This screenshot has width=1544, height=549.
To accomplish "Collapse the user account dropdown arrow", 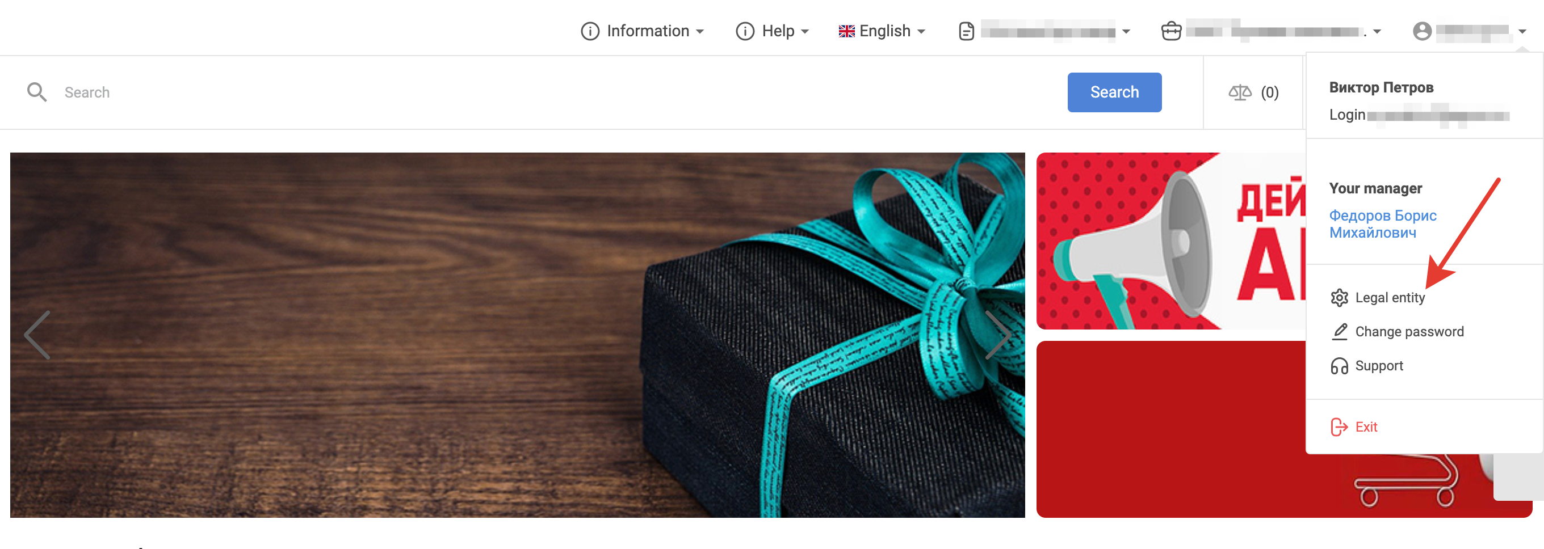I will point(1522,32).
